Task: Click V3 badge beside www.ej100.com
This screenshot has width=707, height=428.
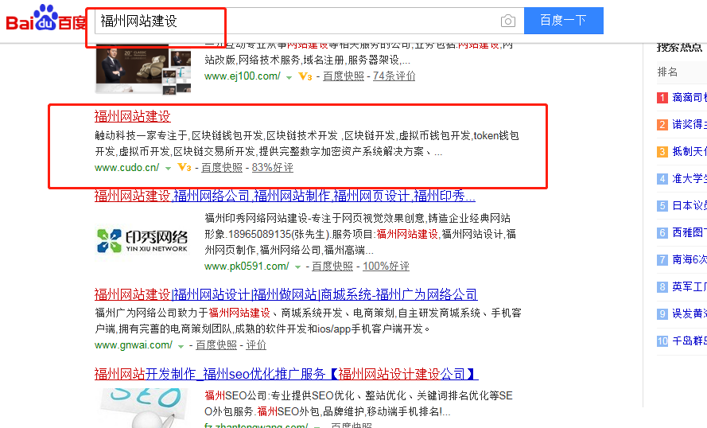Action: coord(305,76)
